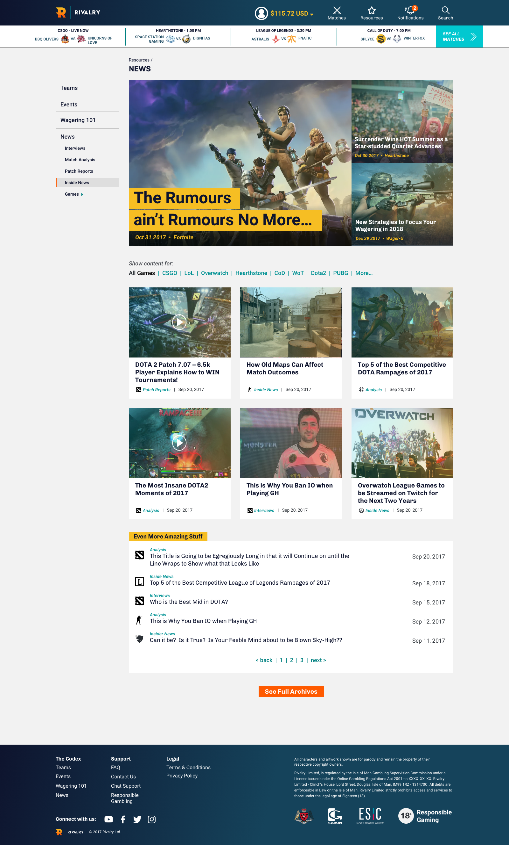Click the See All Matches button
The image size is (509, 845).
(x=459, y=36)
